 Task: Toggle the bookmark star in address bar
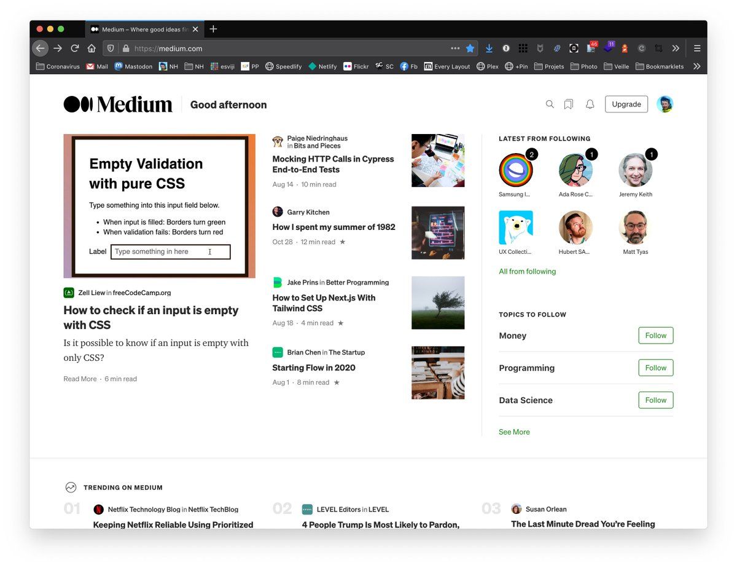(x=470, y=48)
